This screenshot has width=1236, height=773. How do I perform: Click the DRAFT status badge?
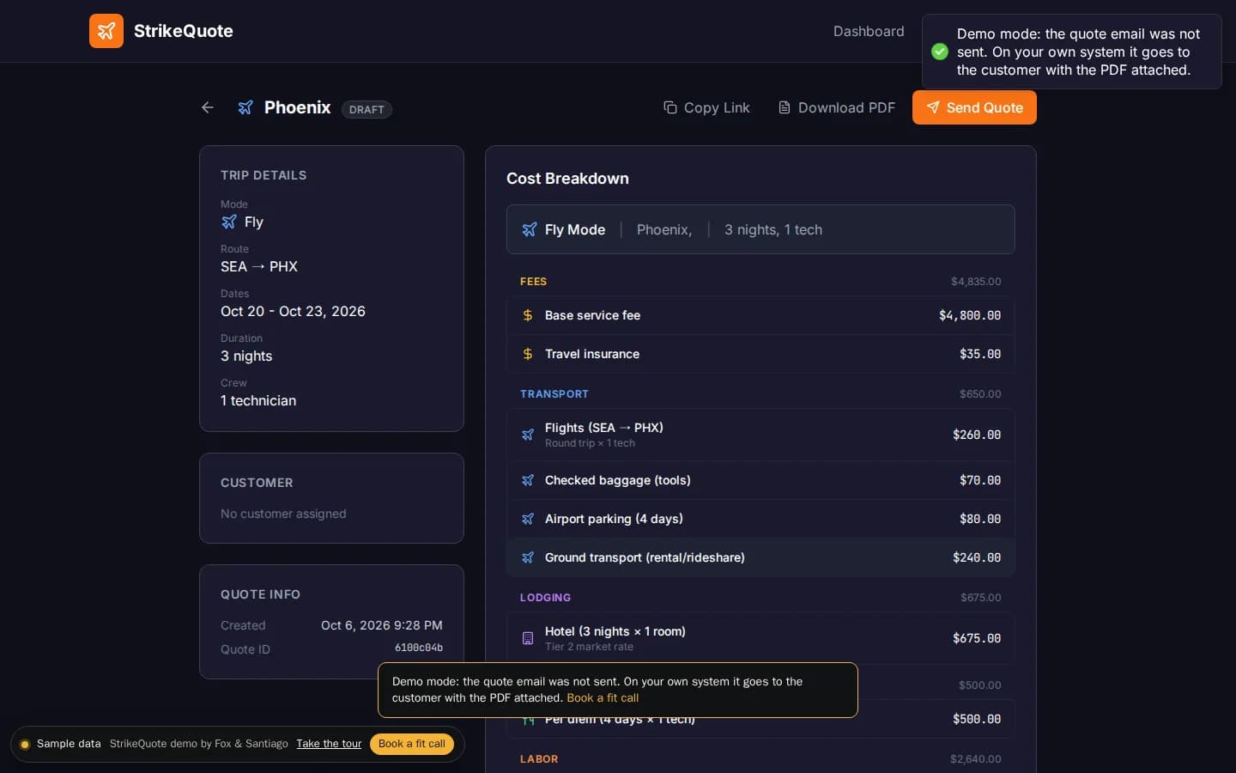pos(367,109)
